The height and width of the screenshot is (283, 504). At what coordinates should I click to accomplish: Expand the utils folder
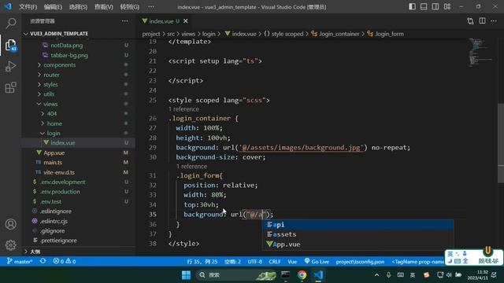(x=49, y=94)
